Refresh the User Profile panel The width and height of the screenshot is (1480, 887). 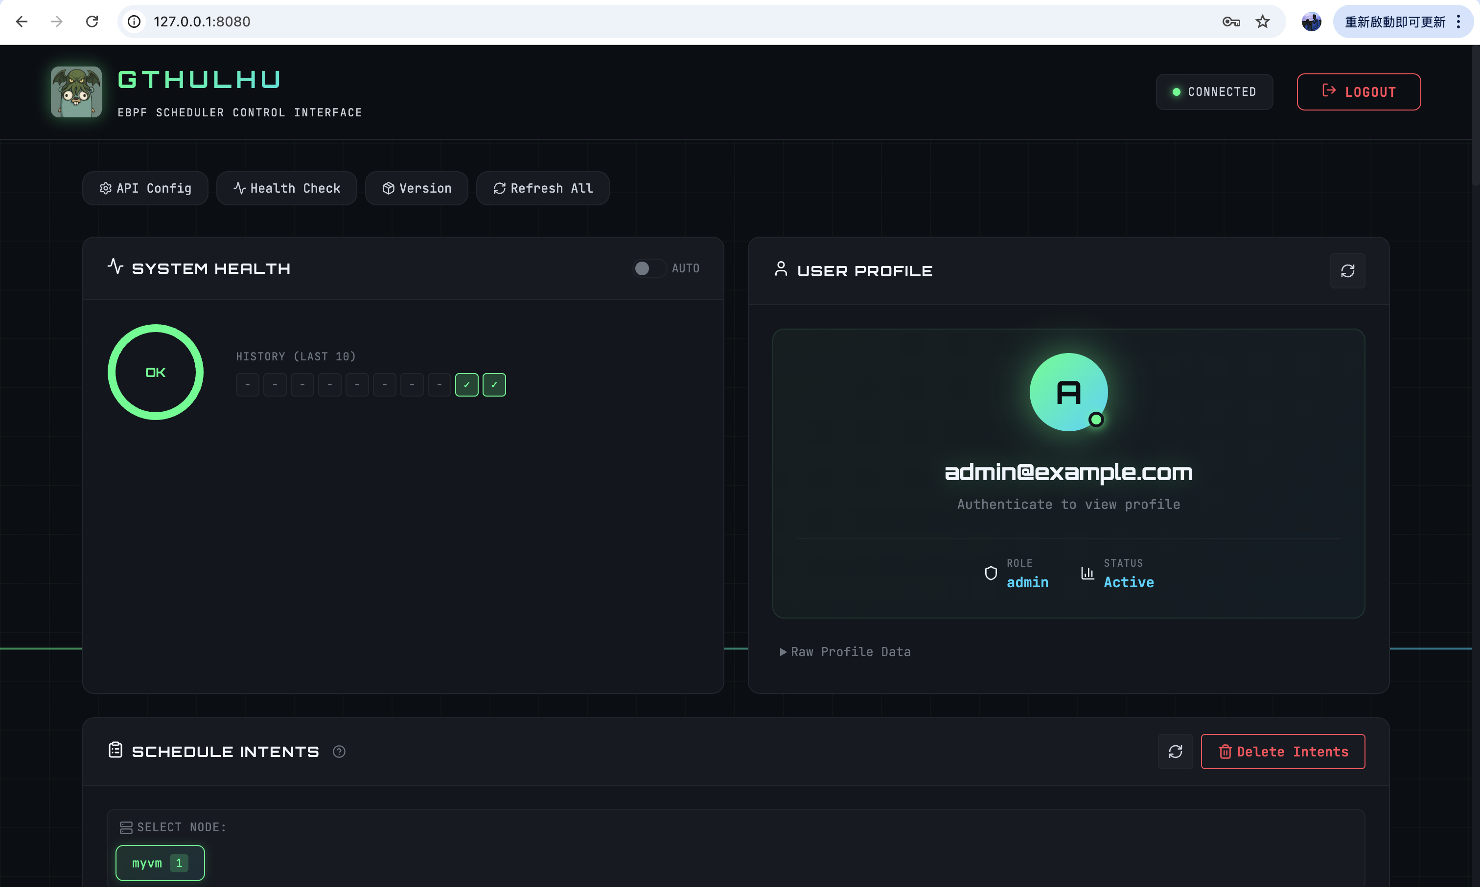pos(1347,271)
